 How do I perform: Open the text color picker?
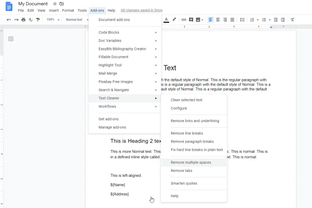(166, 20)
